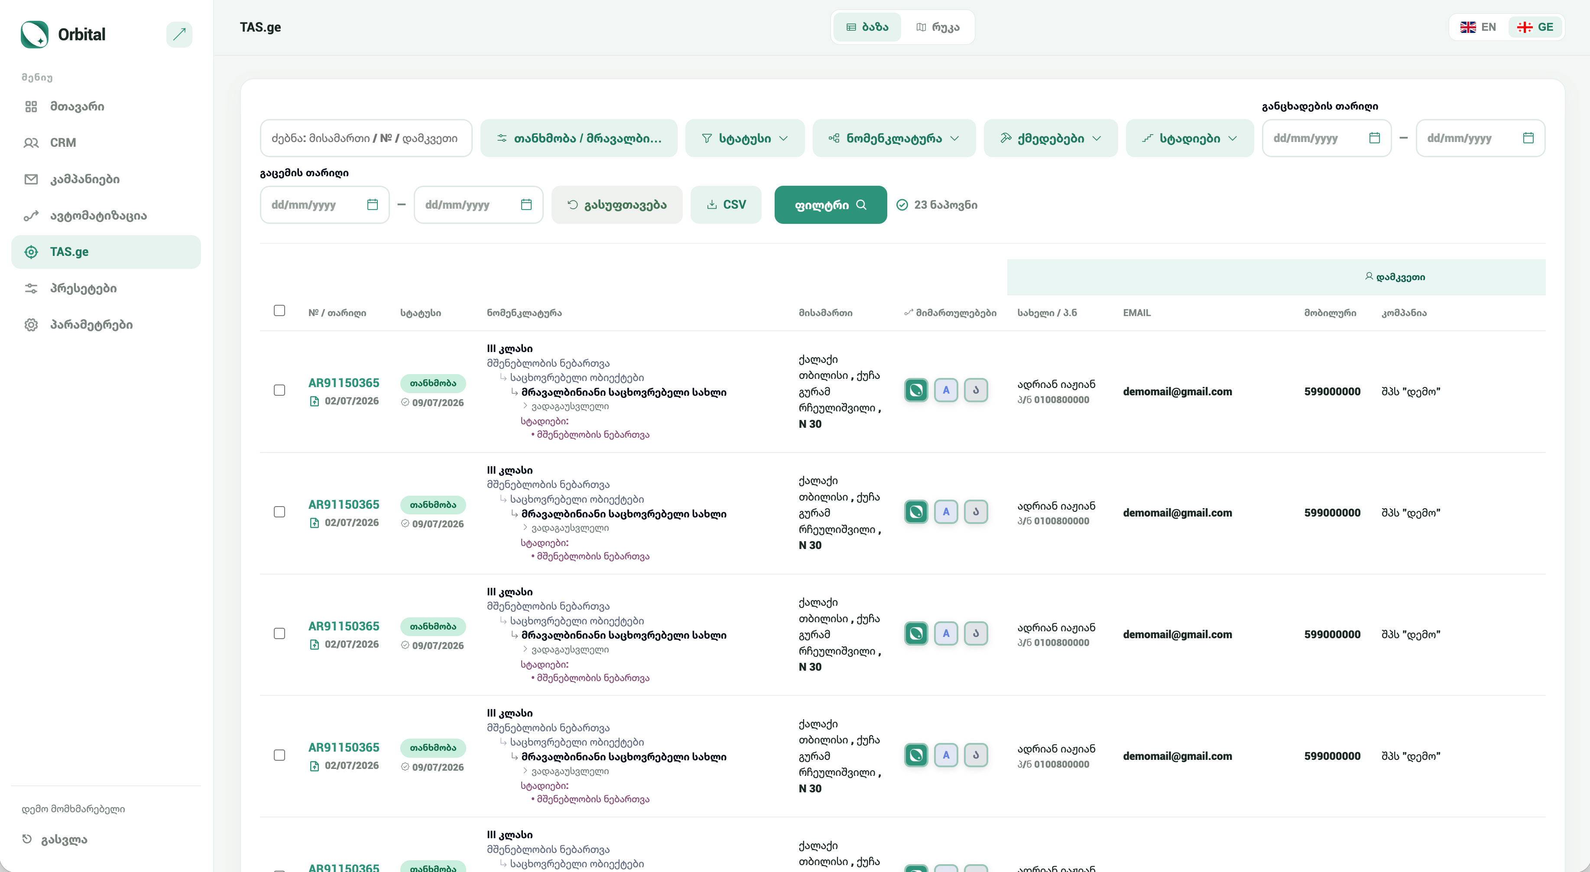
Task: Click the EMAIL column header
Action: [x=1136, y=313]
